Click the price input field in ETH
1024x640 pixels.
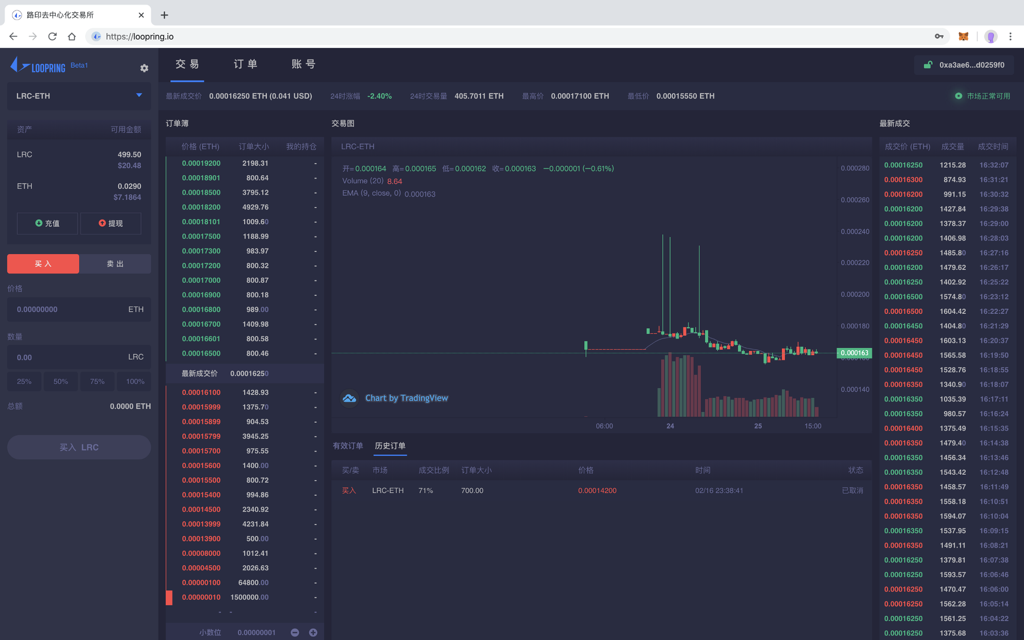(79, 309)
